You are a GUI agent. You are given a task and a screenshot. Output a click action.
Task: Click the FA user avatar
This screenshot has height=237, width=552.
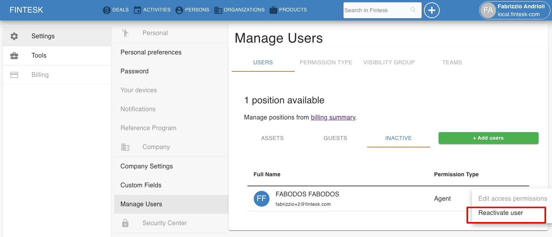(488, 10)
